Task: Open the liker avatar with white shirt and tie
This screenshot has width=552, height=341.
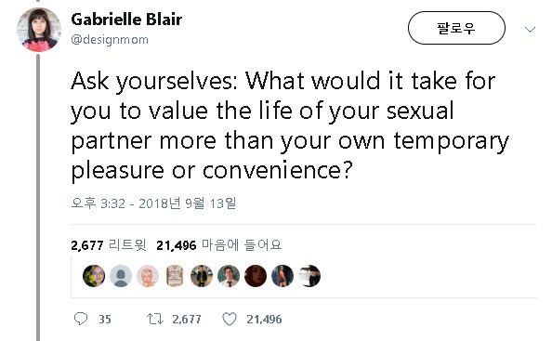Action: pyautogui.click(x=229, y=276)
